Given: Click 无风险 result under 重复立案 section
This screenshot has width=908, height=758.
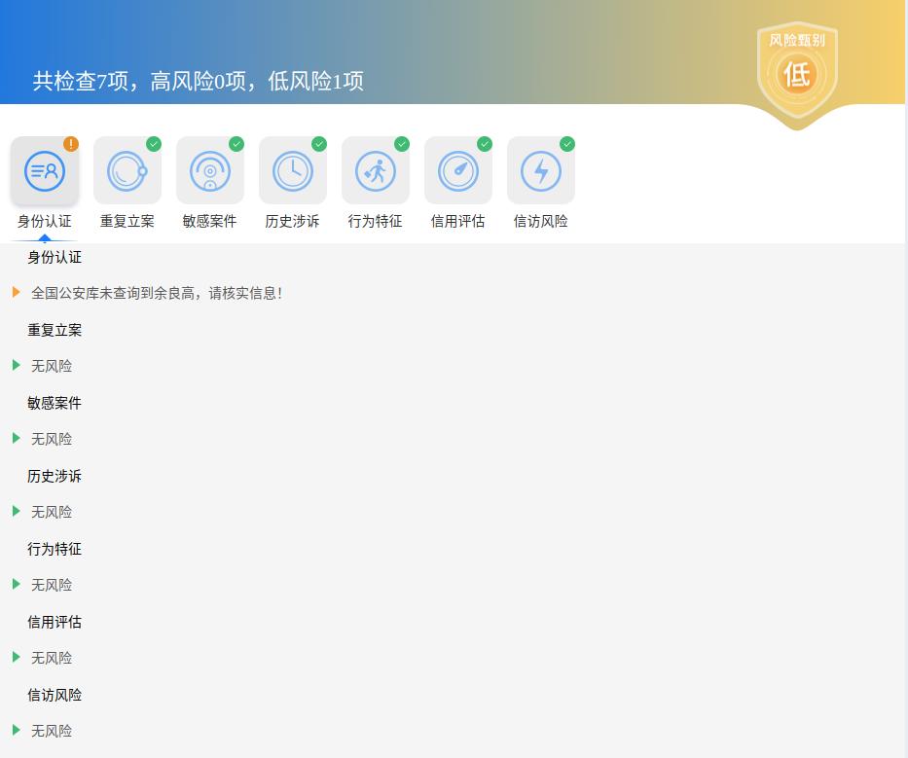Looking at the screenshot, I should (x=52, y=366).
